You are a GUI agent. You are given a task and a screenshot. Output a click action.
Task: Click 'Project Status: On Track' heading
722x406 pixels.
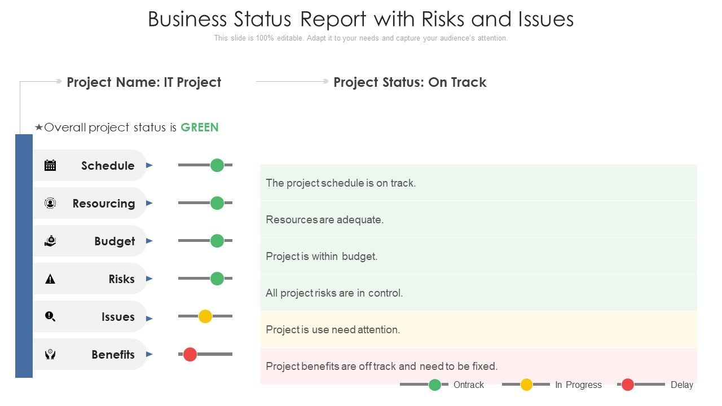point(410,82)
